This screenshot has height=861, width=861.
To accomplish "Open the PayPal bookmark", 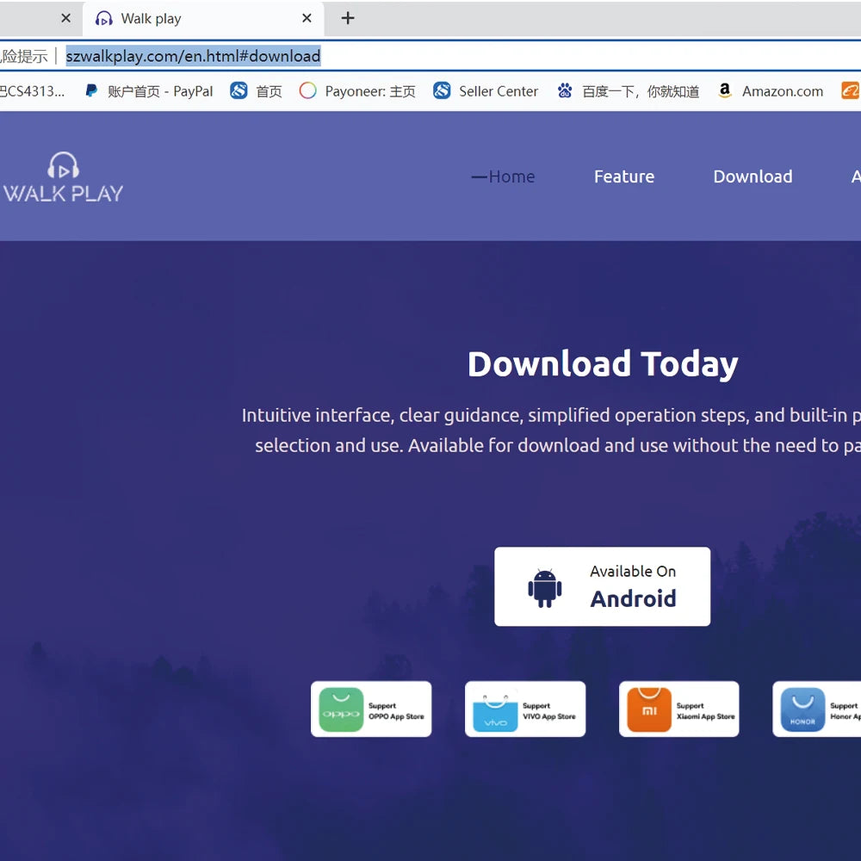I will (x=149, y=91).
